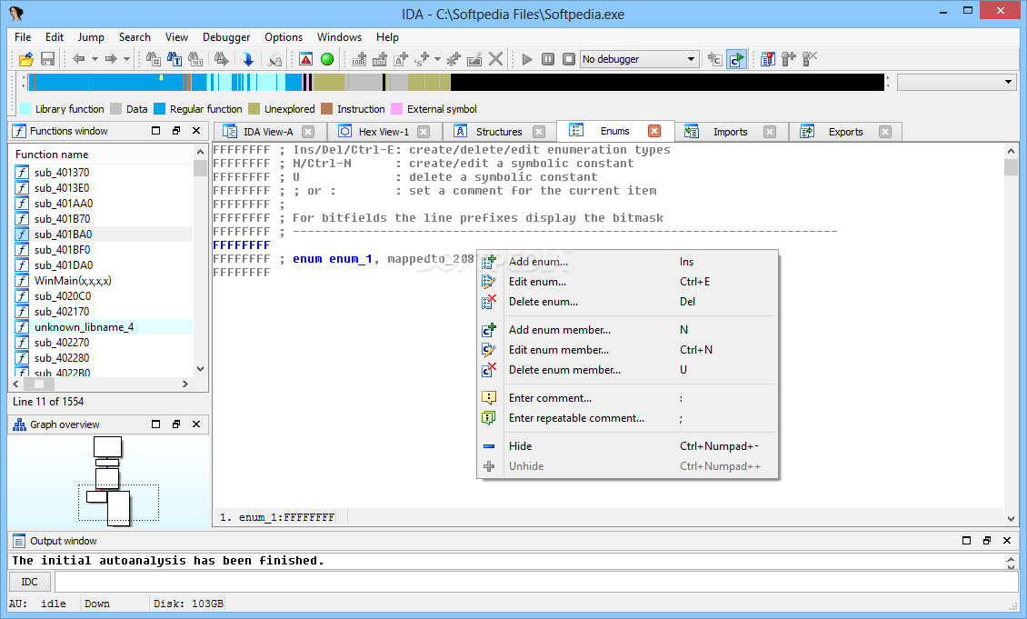1027x619 pixels.
Task: Click the Graph overview thumbnail
Action: 109,481
